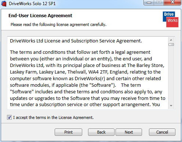The height and width of the screenshot is (142, 182).
Task: Minimize the DriveWorks Solo installer window
Action: tap(149, 3)
